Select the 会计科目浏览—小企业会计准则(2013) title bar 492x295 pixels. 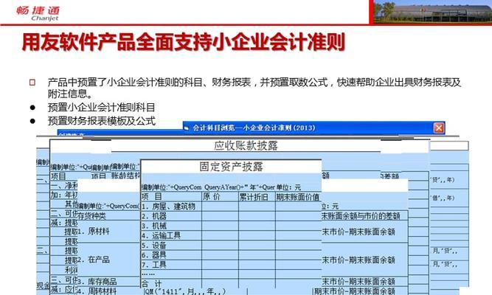tap(313, 128)
